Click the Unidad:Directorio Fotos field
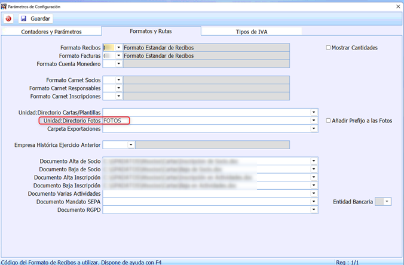Image resolution: width=404 pixels, height=265 pixels. point(206,121)
